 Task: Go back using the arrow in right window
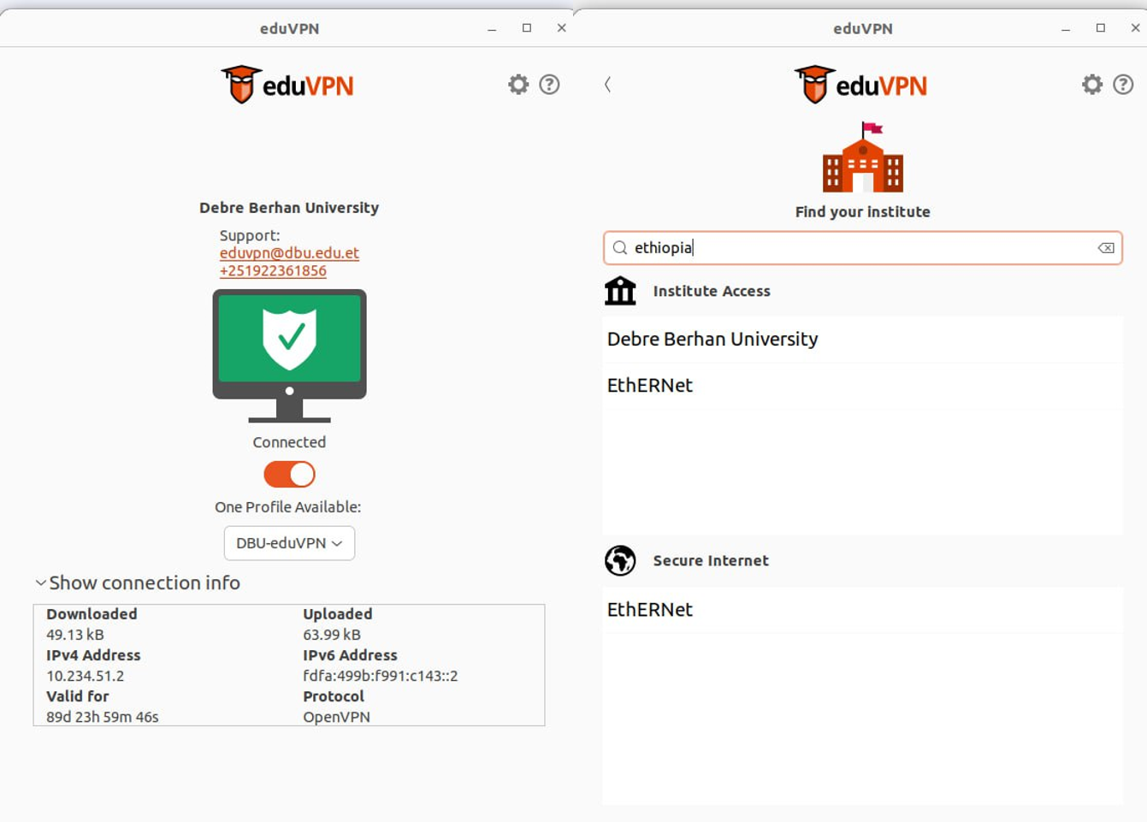607,84
